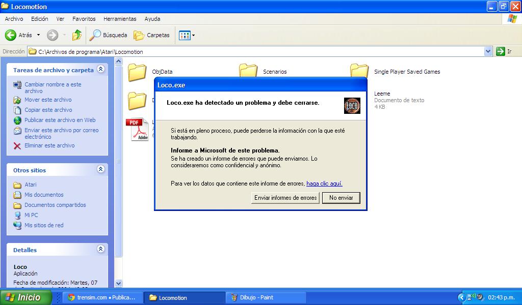This screenshot has height=305, width=522.
Task: Click the Inicio start button
Action: coord(27,297)
